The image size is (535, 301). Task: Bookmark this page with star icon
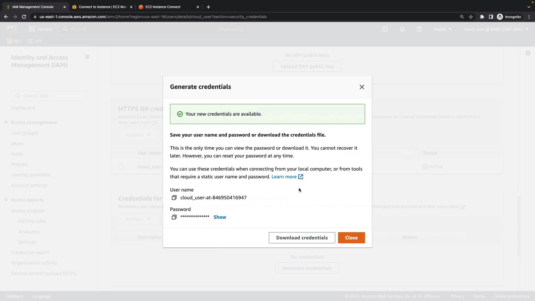[471, 17]
